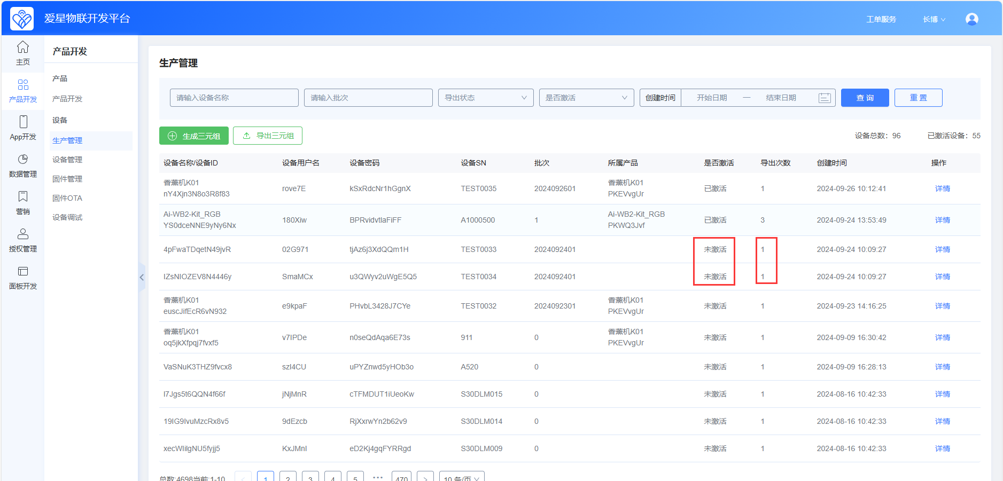Click device ID IZsNIOZEV8N4446y
The image size is (1003, 481).
[x=197, y=277]
